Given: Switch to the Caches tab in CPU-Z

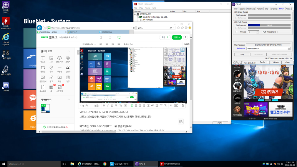Looking at the screenshot, I should coord(242,9).
